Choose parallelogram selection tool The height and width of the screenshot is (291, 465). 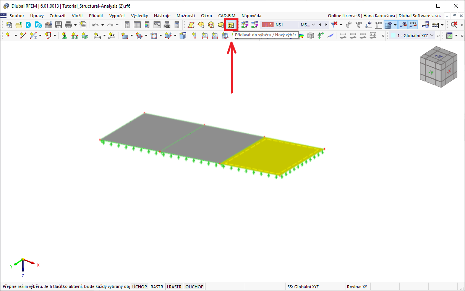click(191, 25)
